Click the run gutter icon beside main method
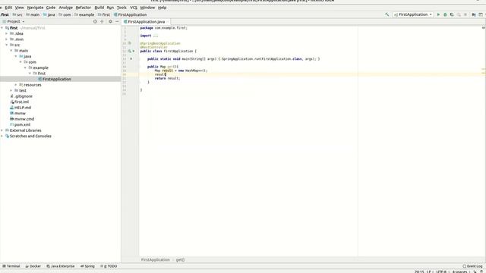 tap(131, 59)
